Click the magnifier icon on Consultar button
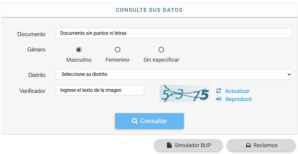The width and height of the screenshot is (298, 154). click(x=135, y=121)
